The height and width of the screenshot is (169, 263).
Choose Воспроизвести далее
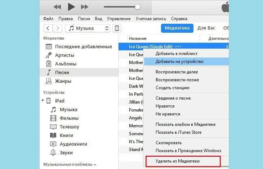[x=177, y=72]
